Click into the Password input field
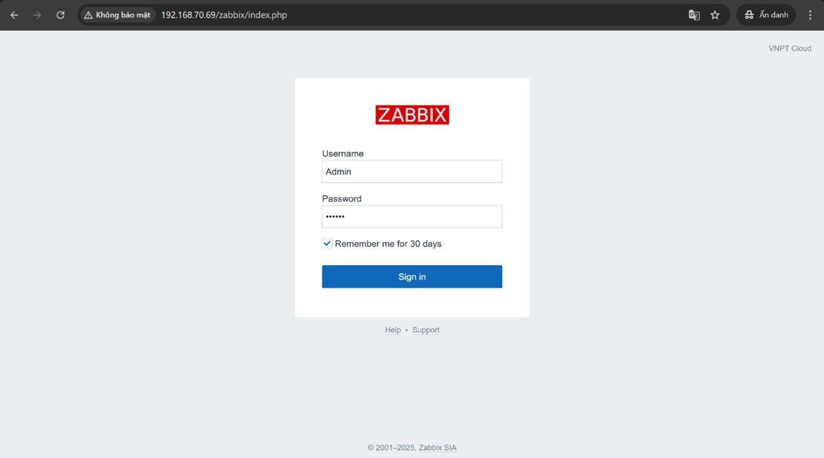824x458 pixels. (411, 216)
